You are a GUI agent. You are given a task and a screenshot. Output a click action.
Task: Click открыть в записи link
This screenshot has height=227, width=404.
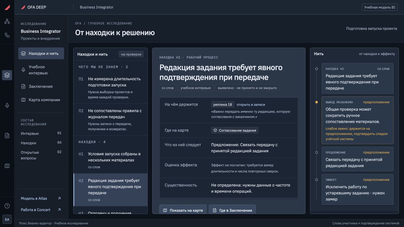(x=251, y=105)
